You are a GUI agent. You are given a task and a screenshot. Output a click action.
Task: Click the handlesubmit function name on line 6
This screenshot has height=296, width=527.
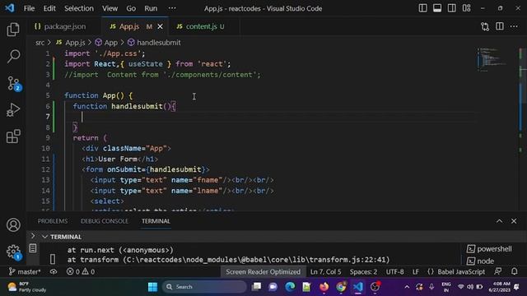coord(137,106)
